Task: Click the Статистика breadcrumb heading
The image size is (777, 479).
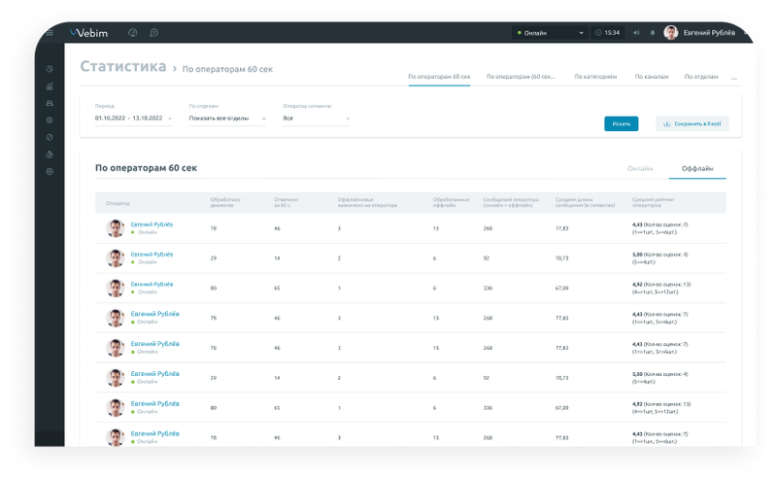Action: pyautogui.click(x=123, y=66)
